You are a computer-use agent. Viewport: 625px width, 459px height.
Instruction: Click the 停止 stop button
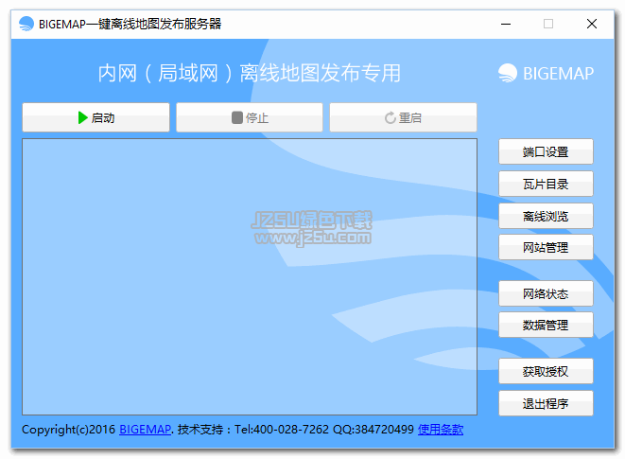250,117
